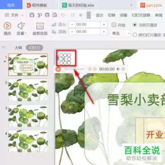Click the undo arrow icon
Image resolution: width=165 pixels, height=165 pixels.
(x=63, y=15)
